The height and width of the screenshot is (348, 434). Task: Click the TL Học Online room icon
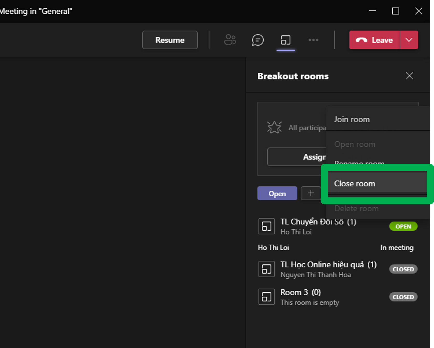267,269
